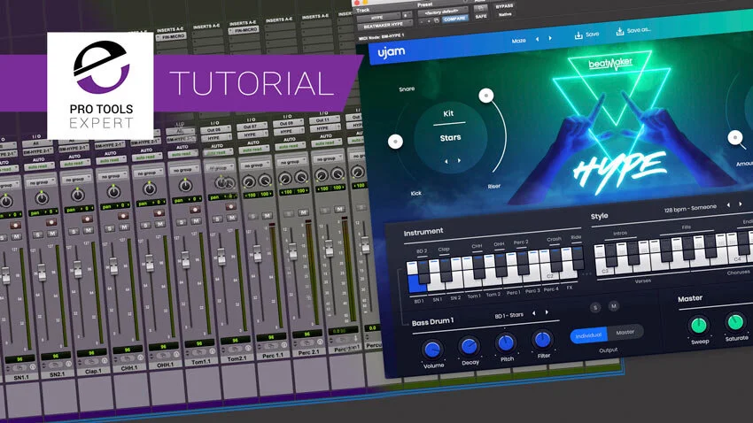This screenshot has height=423, width=753.
Task: Click the CHH.1 track name label
Action: [129, 368]
